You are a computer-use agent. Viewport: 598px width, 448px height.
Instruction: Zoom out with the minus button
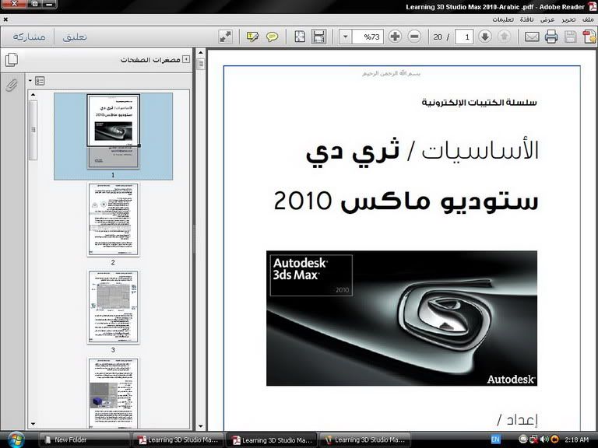[x=414, y=37]
